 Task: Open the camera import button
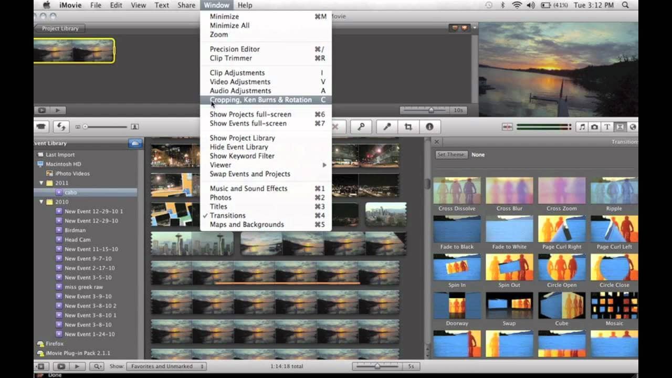(x=41, y=127)
